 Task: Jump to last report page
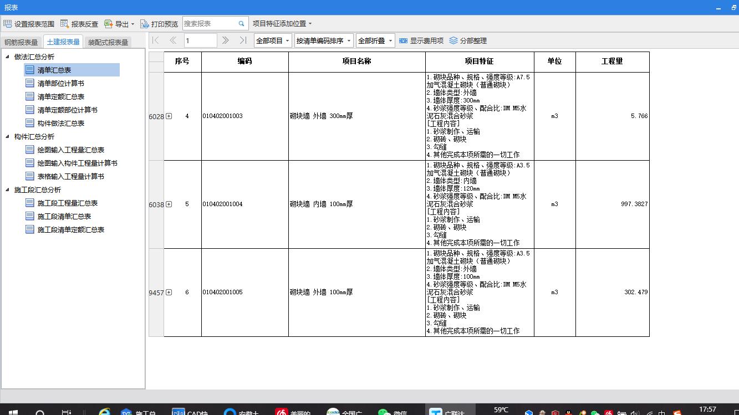coord(243,40)
